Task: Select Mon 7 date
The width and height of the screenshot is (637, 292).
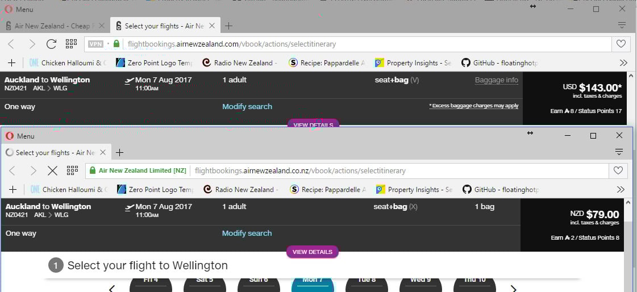Action: click(x=313, y=284)
